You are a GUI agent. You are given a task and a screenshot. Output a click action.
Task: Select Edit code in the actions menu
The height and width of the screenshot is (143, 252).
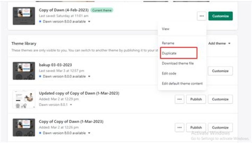[169, 73]
